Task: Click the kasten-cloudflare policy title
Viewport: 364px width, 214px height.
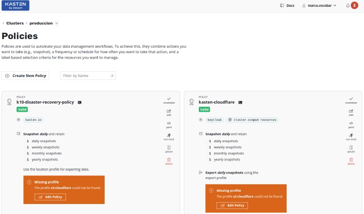Action: [x=217, y=102]
